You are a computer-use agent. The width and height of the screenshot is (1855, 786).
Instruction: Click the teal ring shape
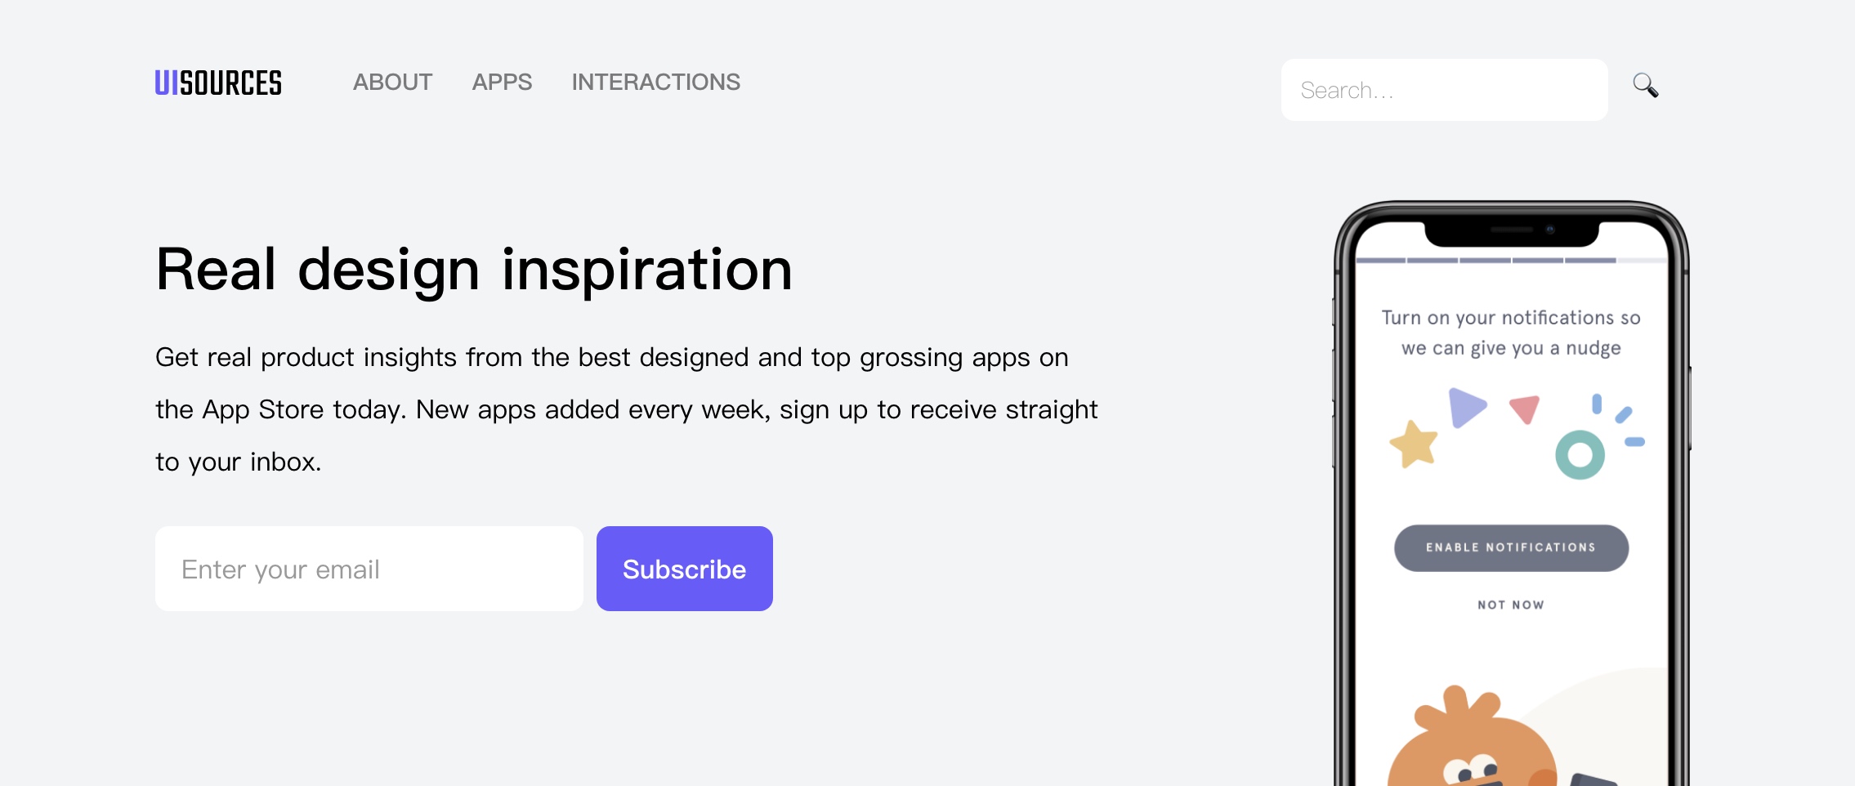pyautogui.click(x=1580, y=454)
